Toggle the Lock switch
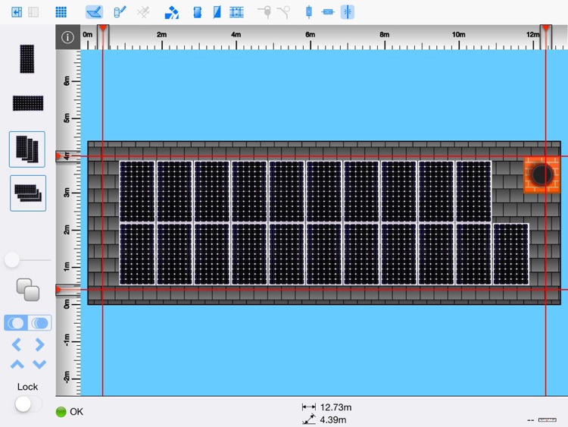 pos(28,404)
